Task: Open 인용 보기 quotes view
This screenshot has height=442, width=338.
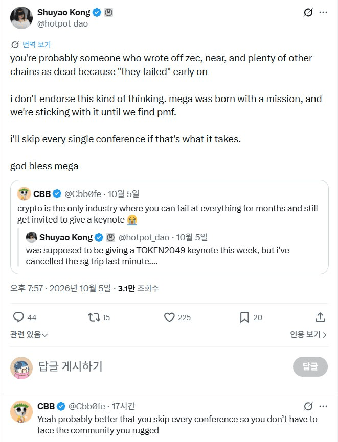Action: point(308,335)
